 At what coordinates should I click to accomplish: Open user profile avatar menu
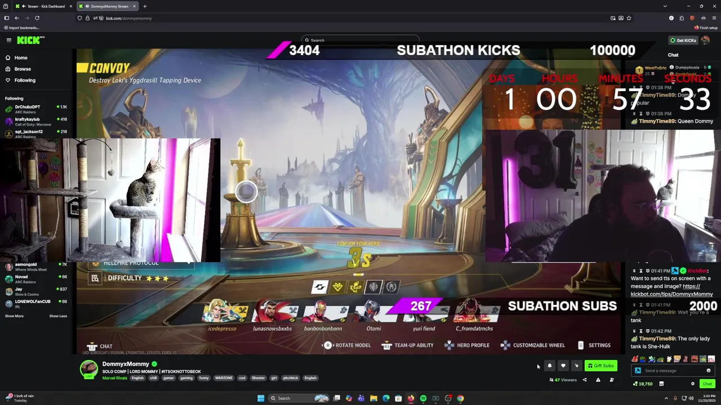click(x=705, y=40)
